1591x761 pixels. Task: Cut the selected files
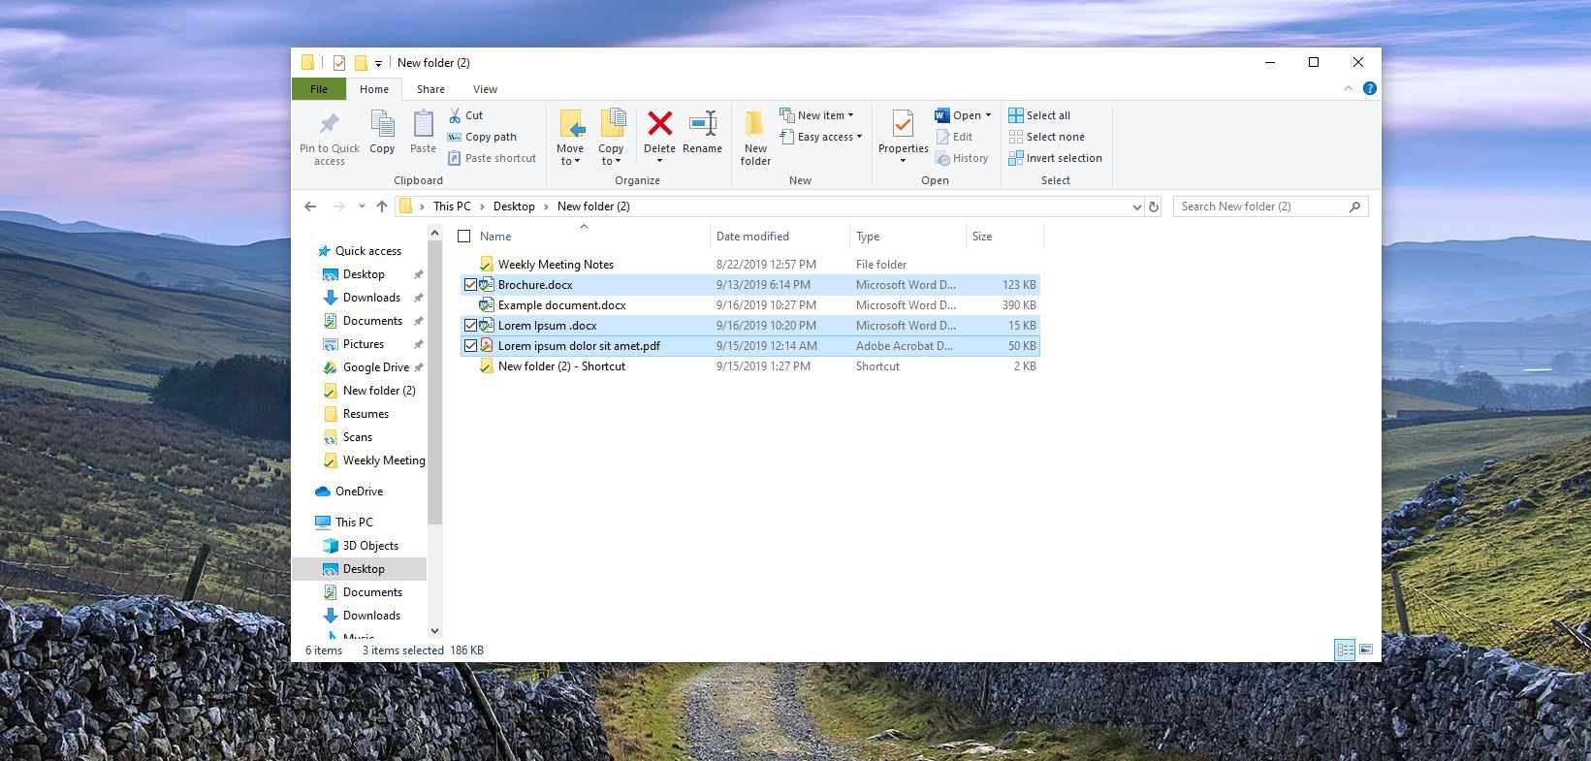[465, 115]
